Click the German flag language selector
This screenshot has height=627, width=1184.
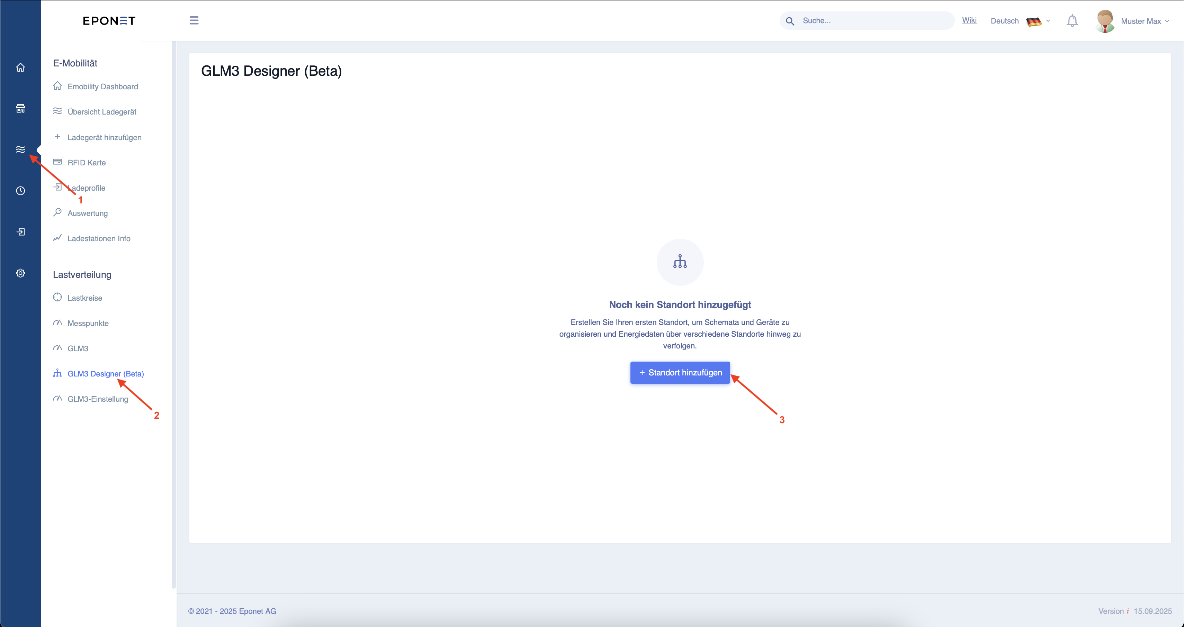click(1034, 21)
